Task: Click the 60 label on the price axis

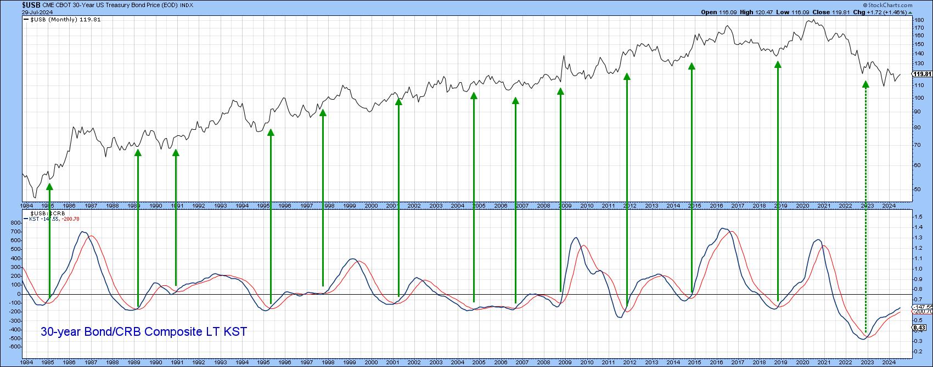Action: click(x=918, y=165)
